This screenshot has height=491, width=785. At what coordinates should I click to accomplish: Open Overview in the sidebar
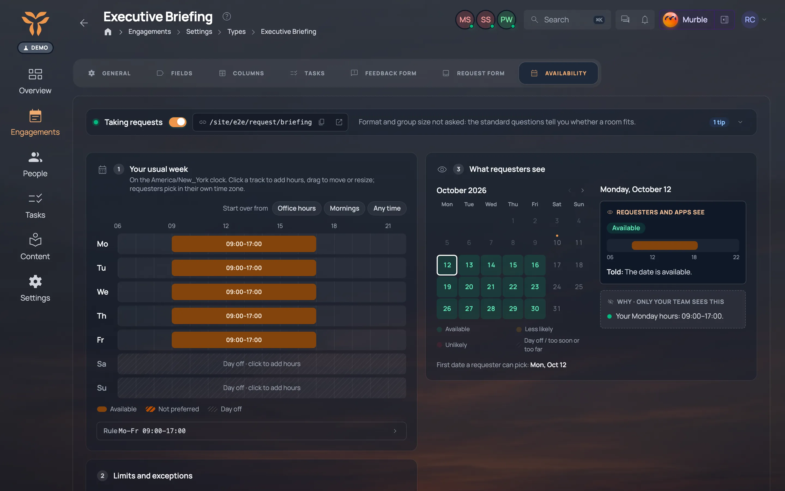35,81
